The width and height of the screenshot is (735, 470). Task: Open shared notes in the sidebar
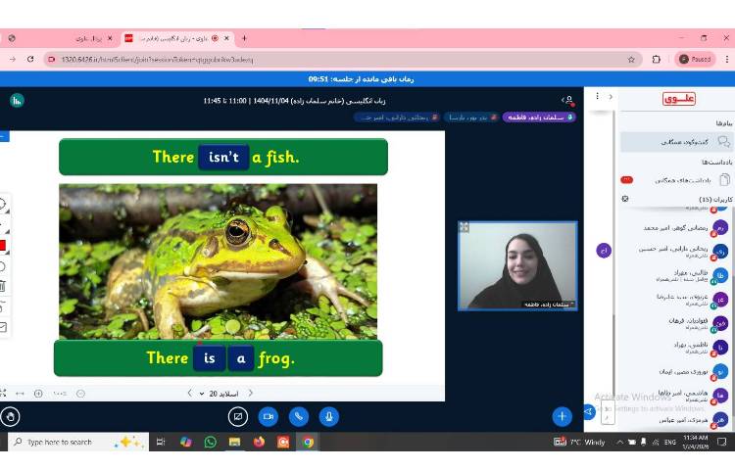point(676,179)
